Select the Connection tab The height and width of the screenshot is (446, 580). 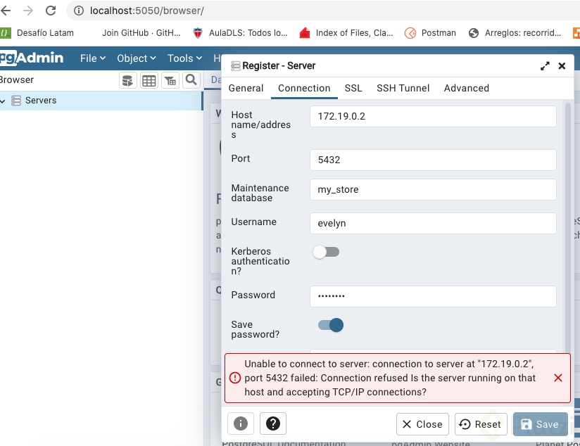pos(304,88)
